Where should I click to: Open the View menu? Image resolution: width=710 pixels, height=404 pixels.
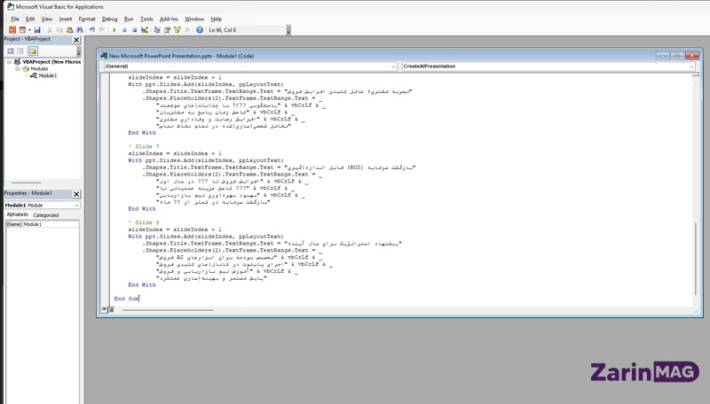(x=47, y=19)
